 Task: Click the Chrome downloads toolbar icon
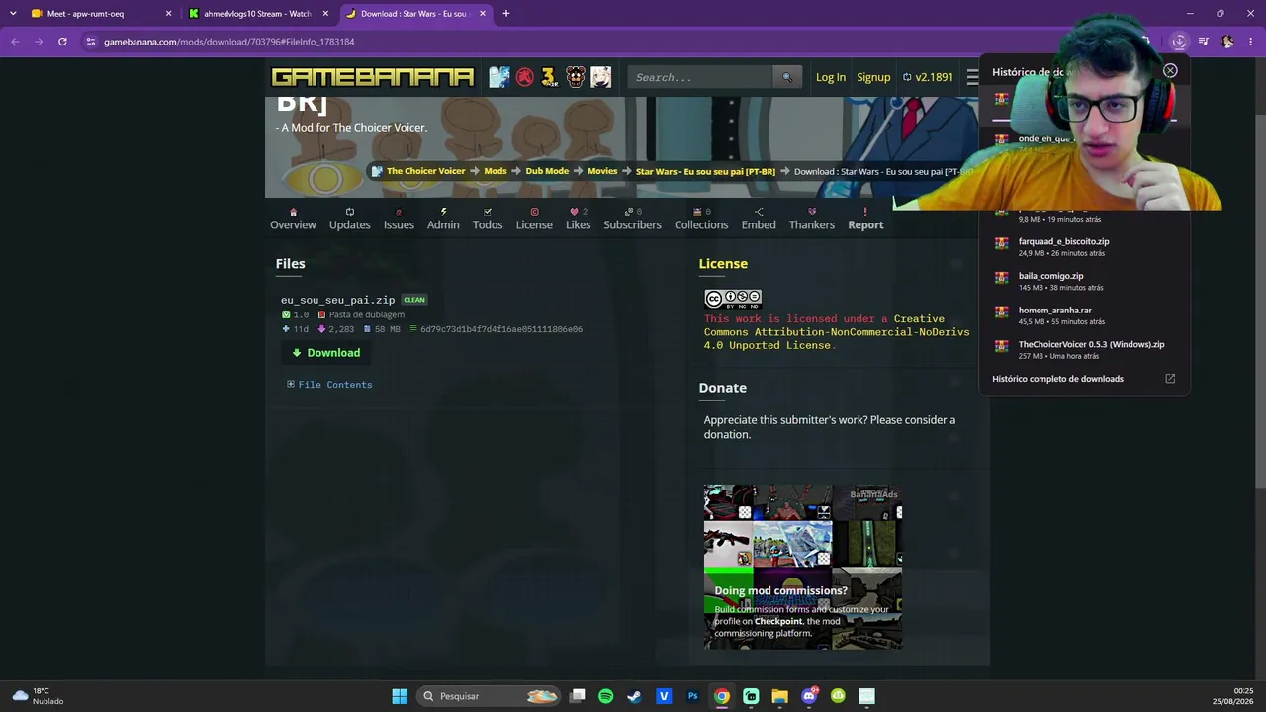coord(1179,42)
